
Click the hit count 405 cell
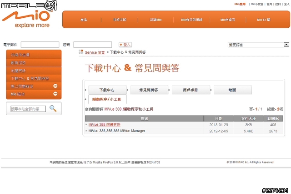point(273,125)
